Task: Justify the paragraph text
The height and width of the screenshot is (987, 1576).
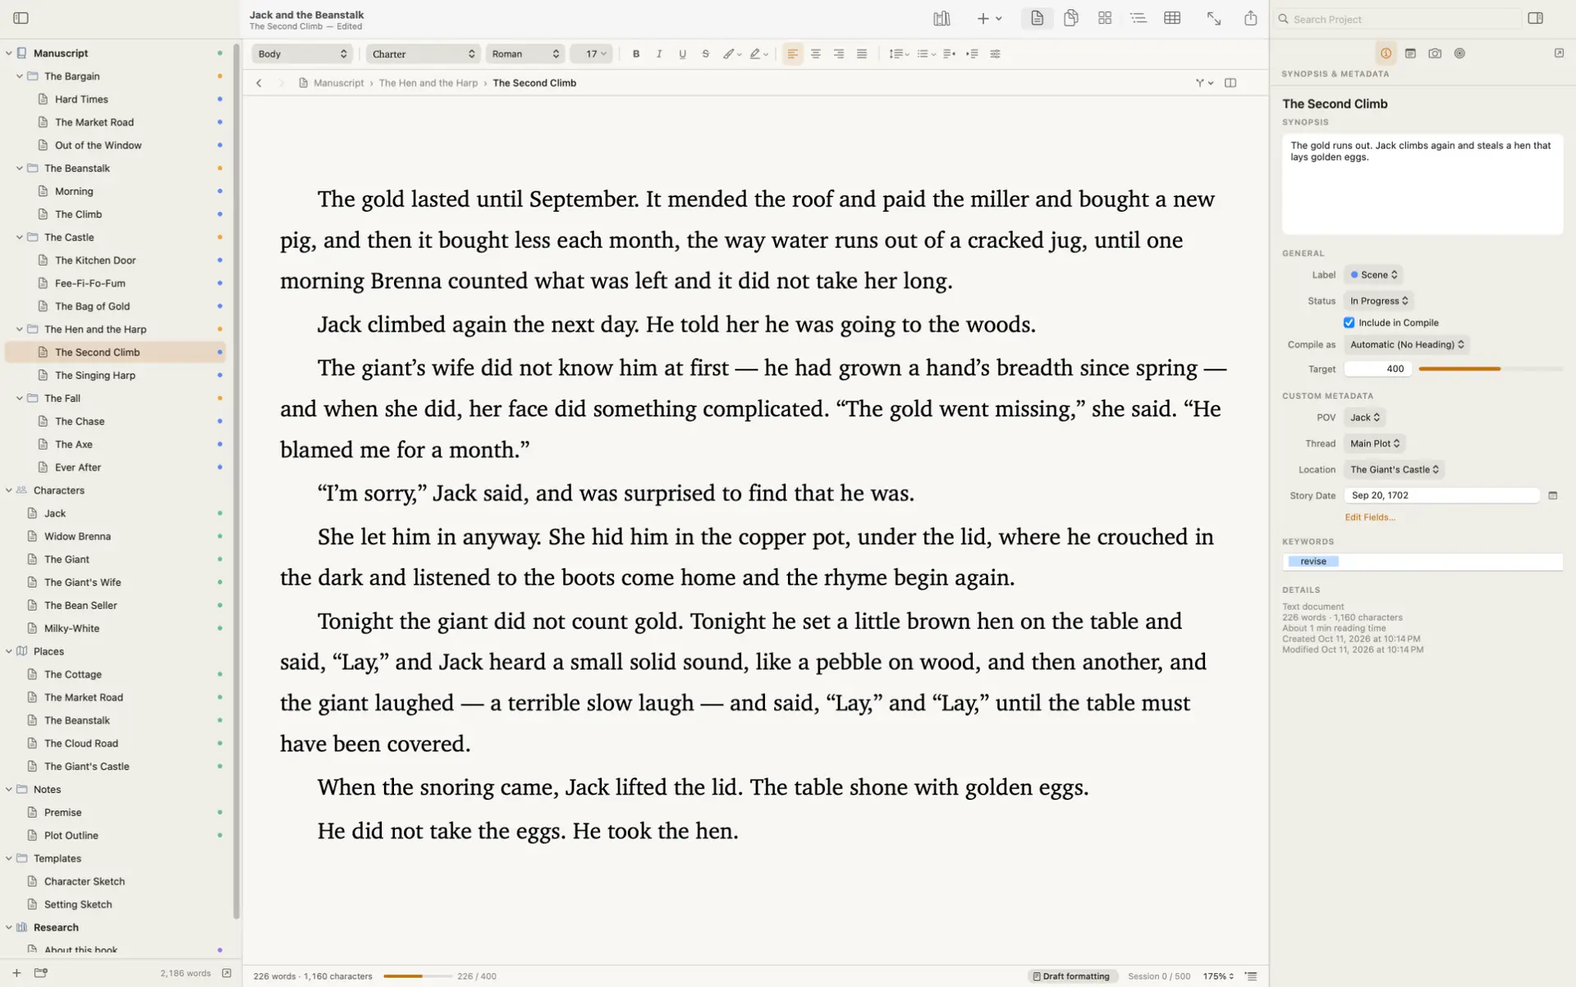Action: (862, 54)
